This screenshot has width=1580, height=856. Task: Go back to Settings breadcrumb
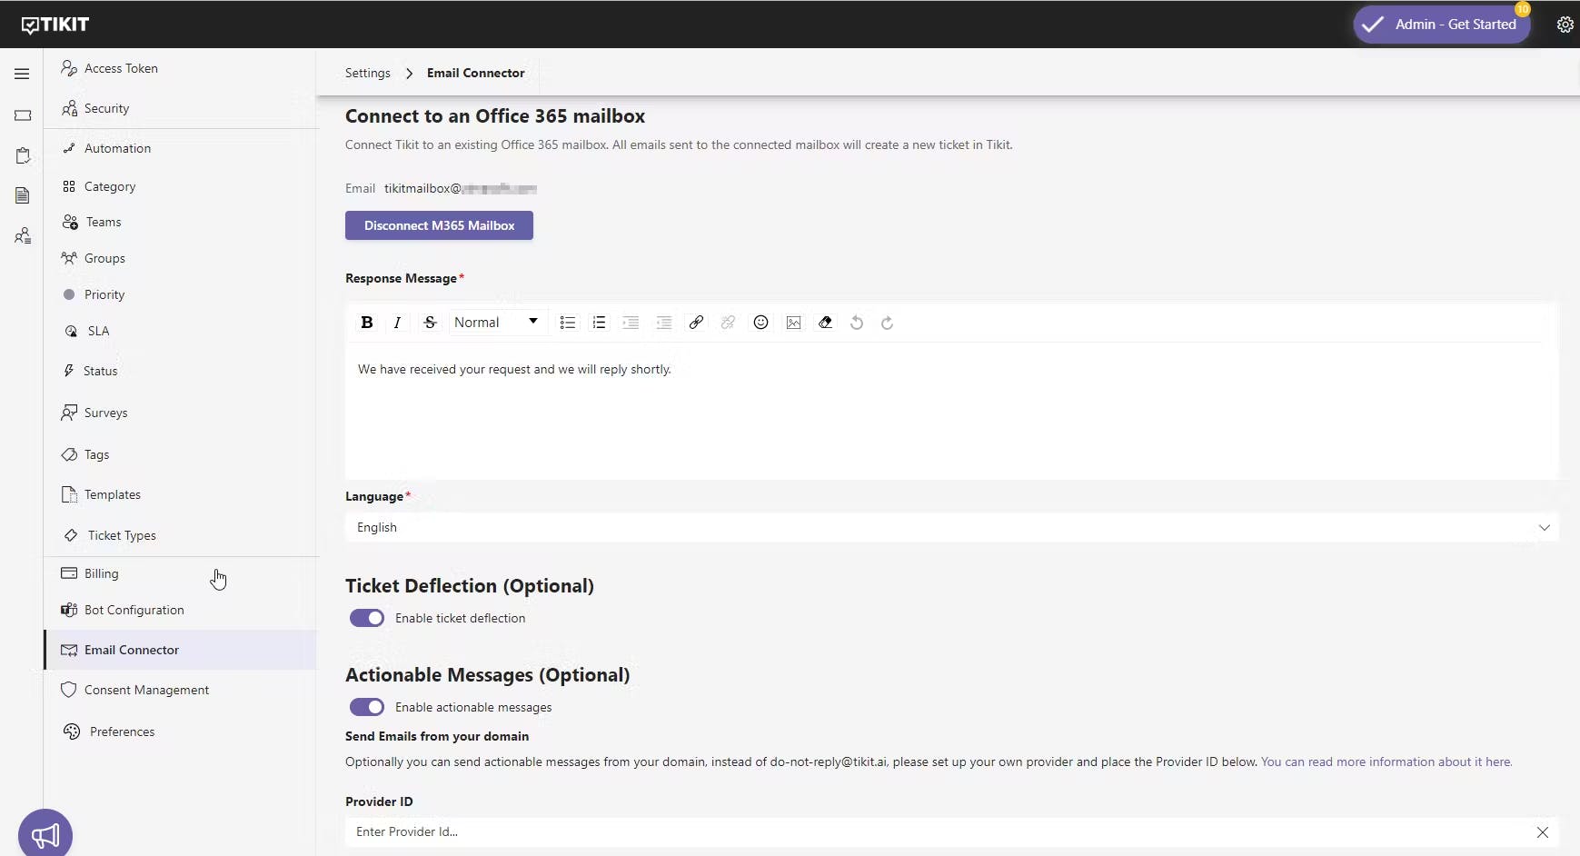pyautogui.click(x=368, y=73)
